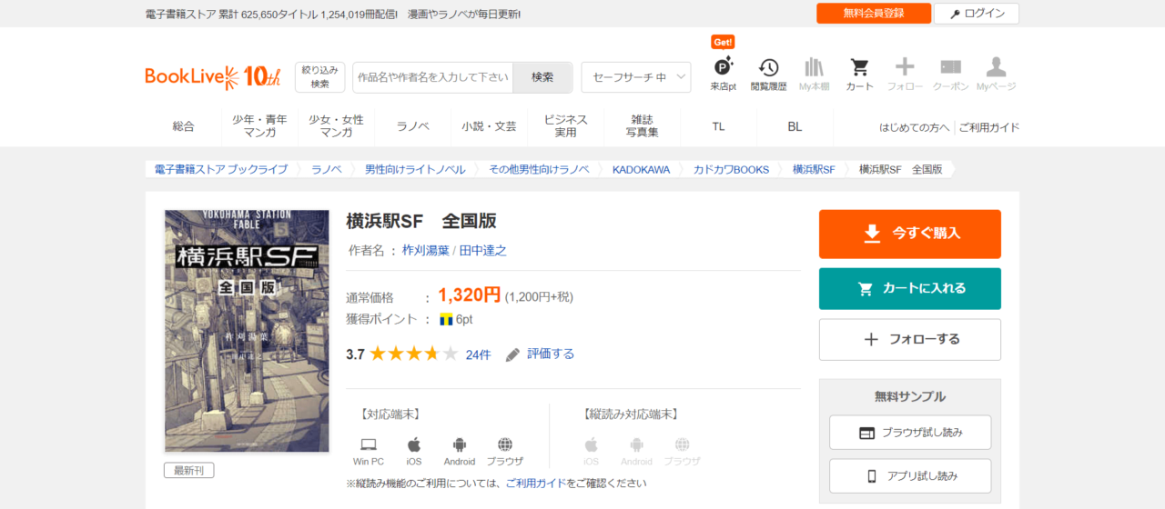Select the 少年・青年マンガ tab

coord(259,126)
